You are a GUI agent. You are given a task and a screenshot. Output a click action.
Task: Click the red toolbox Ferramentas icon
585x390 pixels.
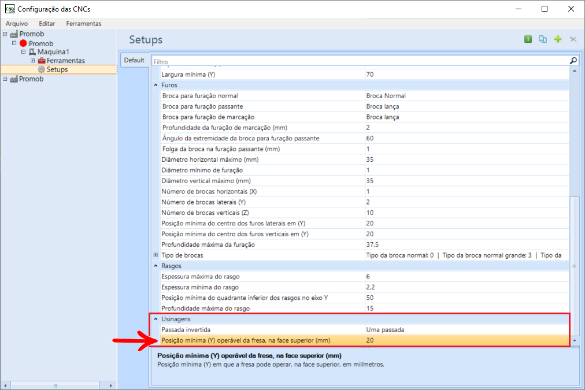point(42,61)
